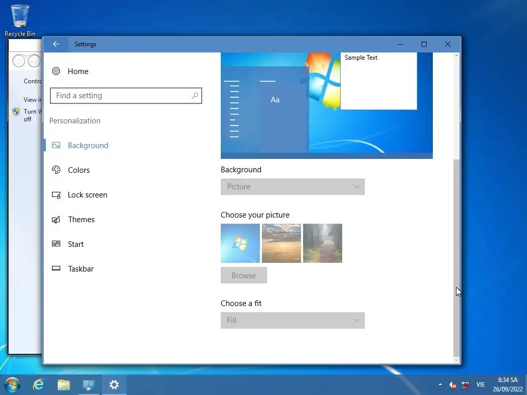This screenshot has height=395, width=527.
Task: Click the clock showing 8:34 SA
Action: [x=507, y=380]
